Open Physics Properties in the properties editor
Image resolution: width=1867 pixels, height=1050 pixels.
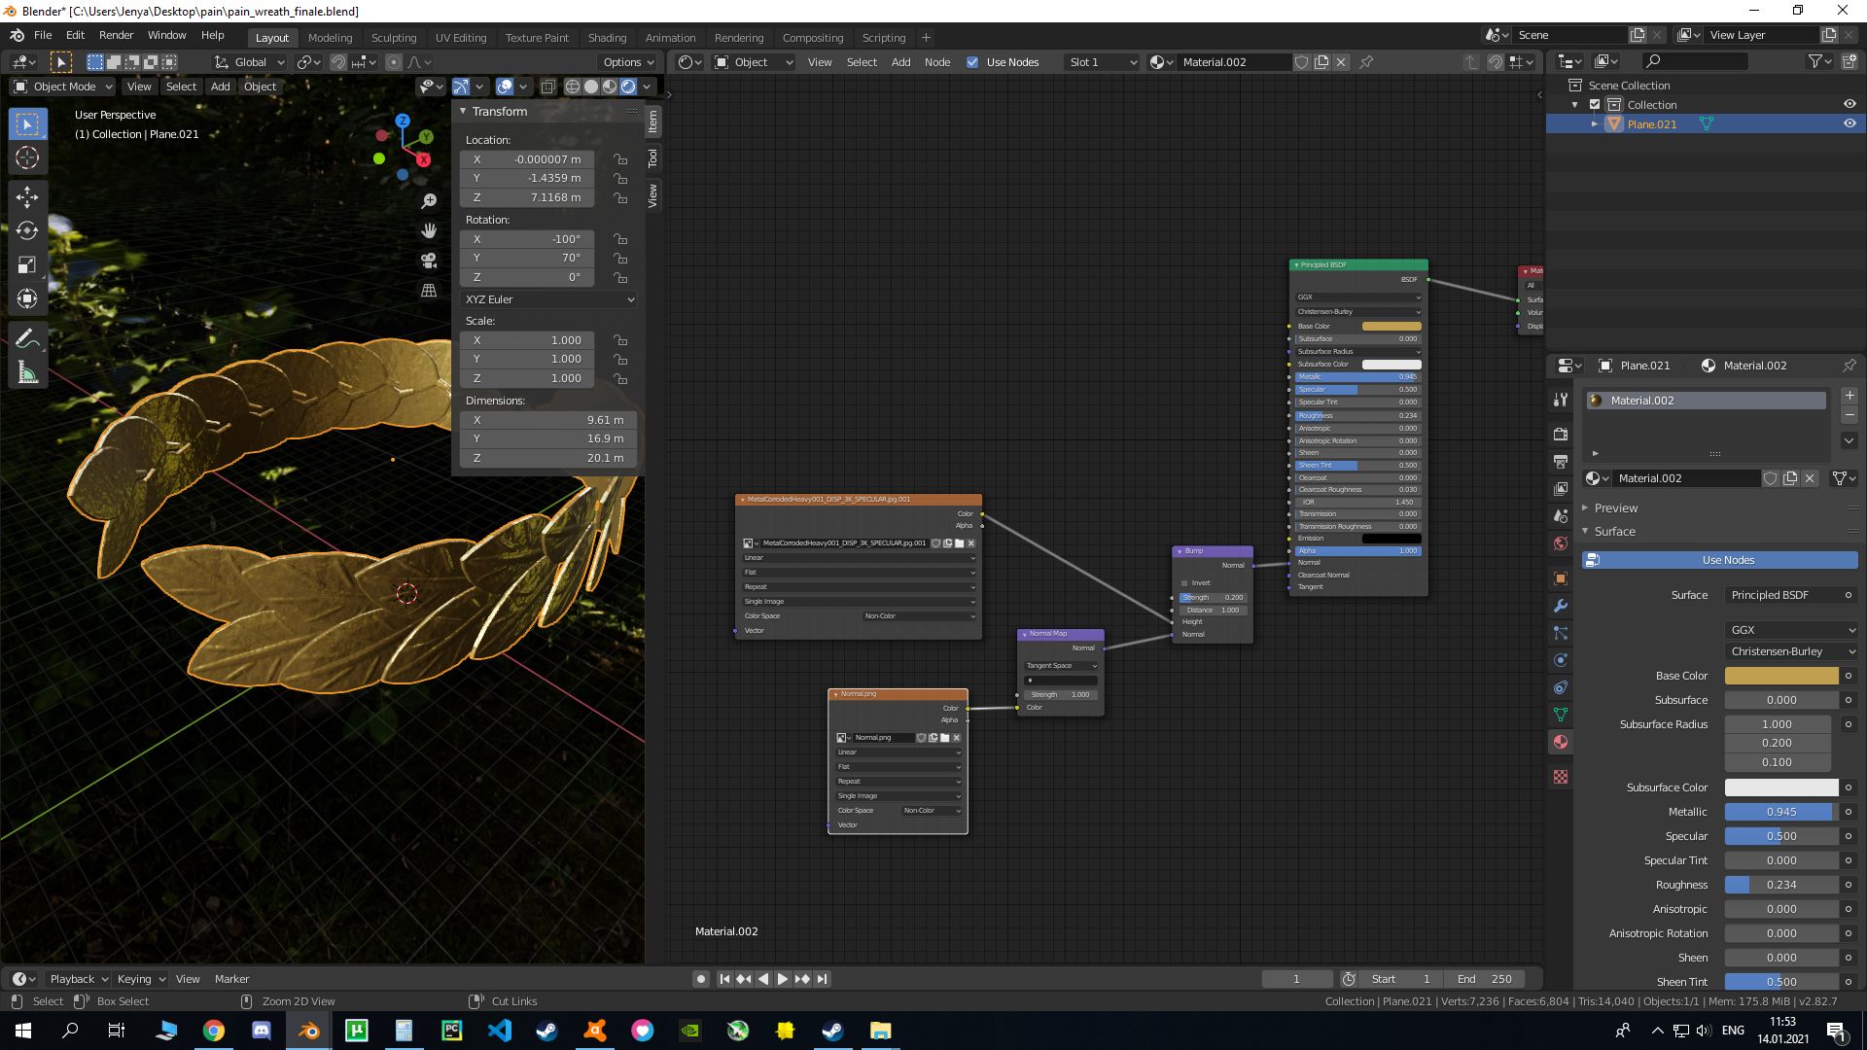coord(1561,660)
